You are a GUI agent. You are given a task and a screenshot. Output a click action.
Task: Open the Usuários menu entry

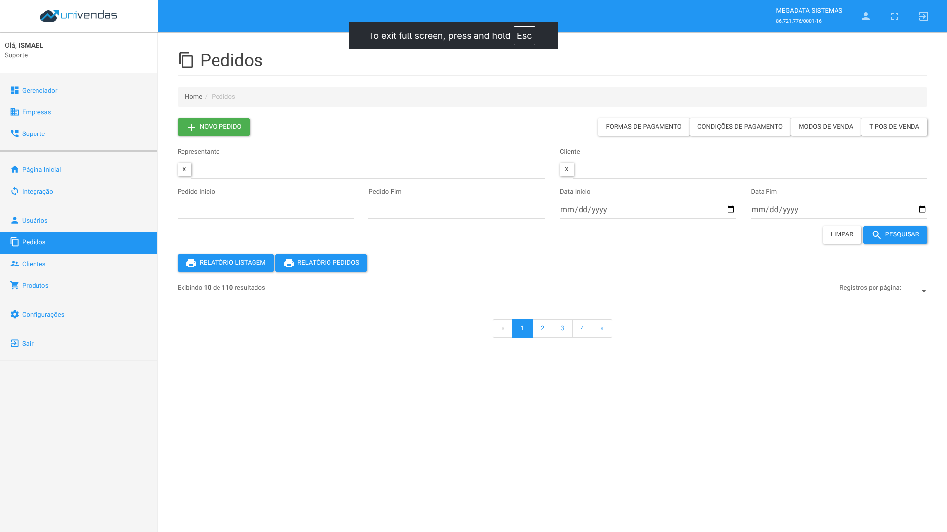pyautogui.click(x=36, y=220)
